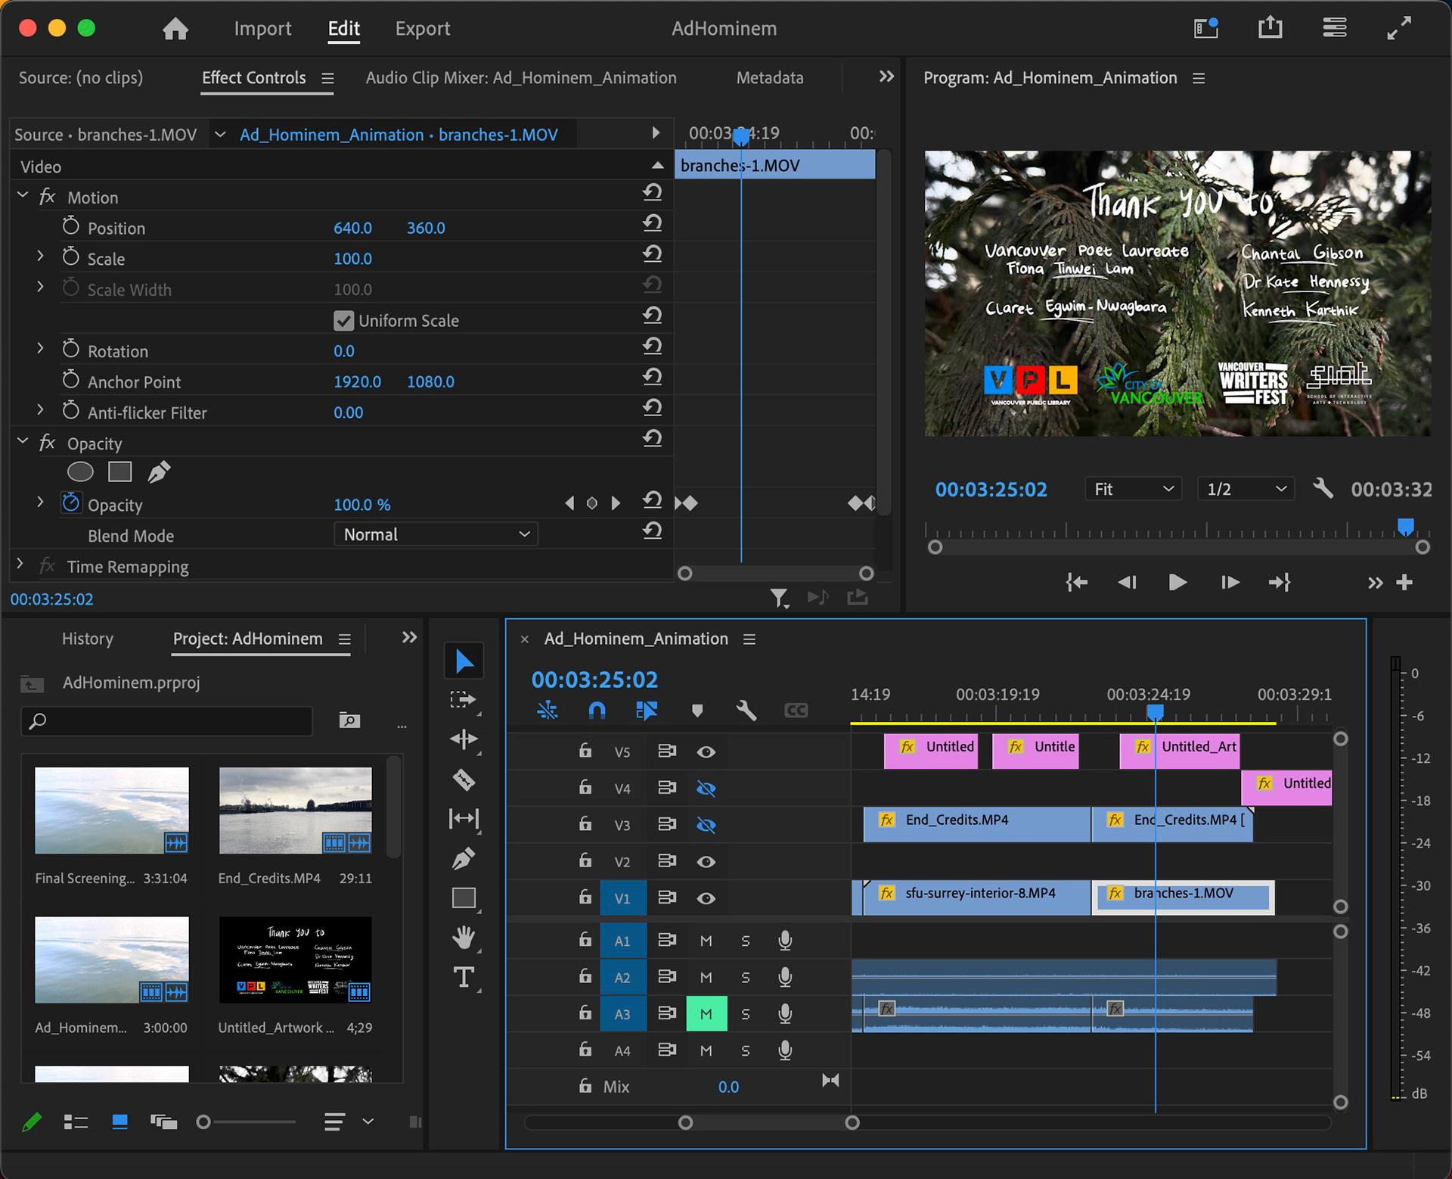This screenshot has height=1179, width=1452.
Task: Create new search bin from query
Action: [x=349, y=720]
